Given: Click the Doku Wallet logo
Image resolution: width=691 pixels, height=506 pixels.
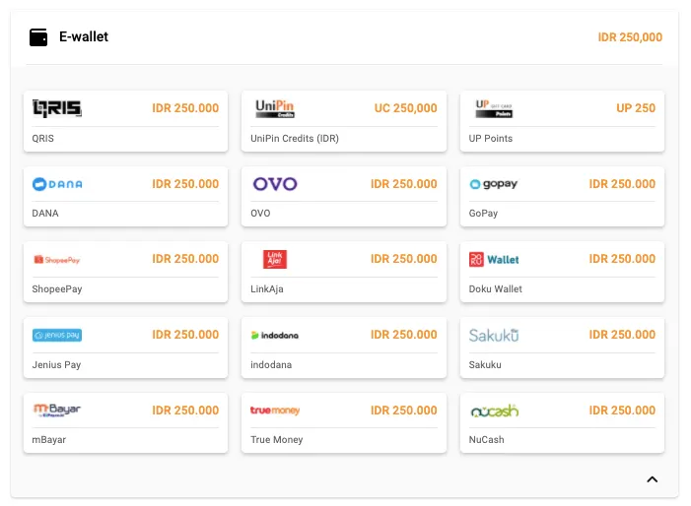Looking at the screenshot, I should (x=494, y=260).
